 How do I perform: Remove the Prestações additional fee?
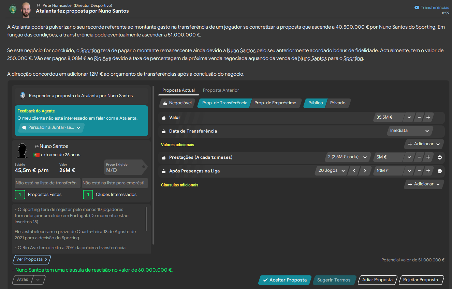coord(440,157)
